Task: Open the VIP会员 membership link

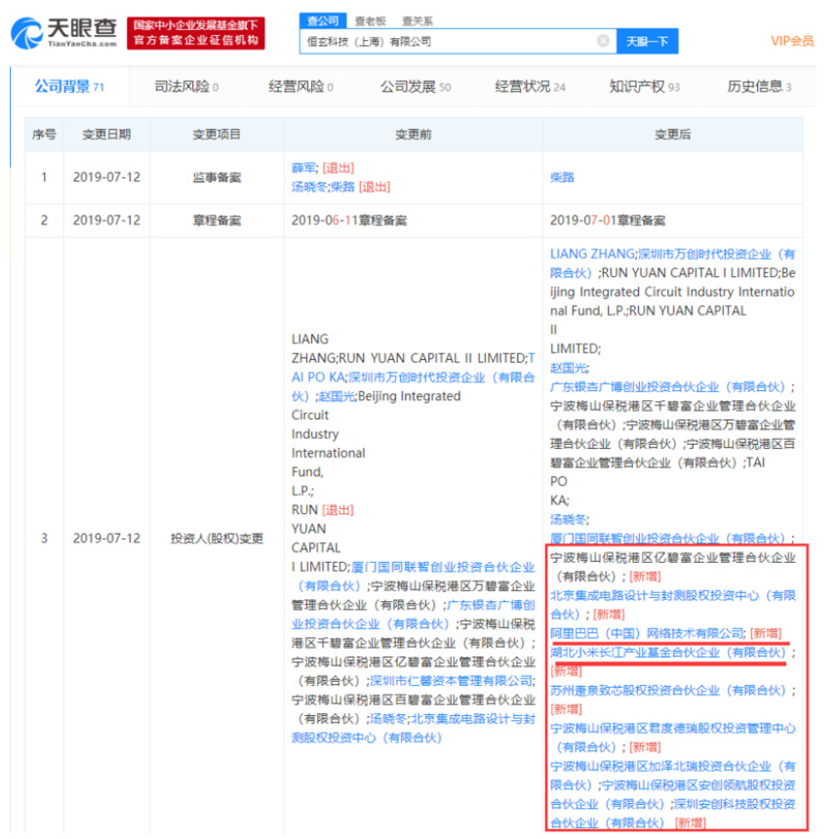Action: [792, 40]
